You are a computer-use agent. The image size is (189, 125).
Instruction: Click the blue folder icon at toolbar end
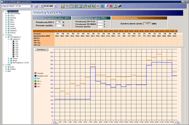click(120, 6)
